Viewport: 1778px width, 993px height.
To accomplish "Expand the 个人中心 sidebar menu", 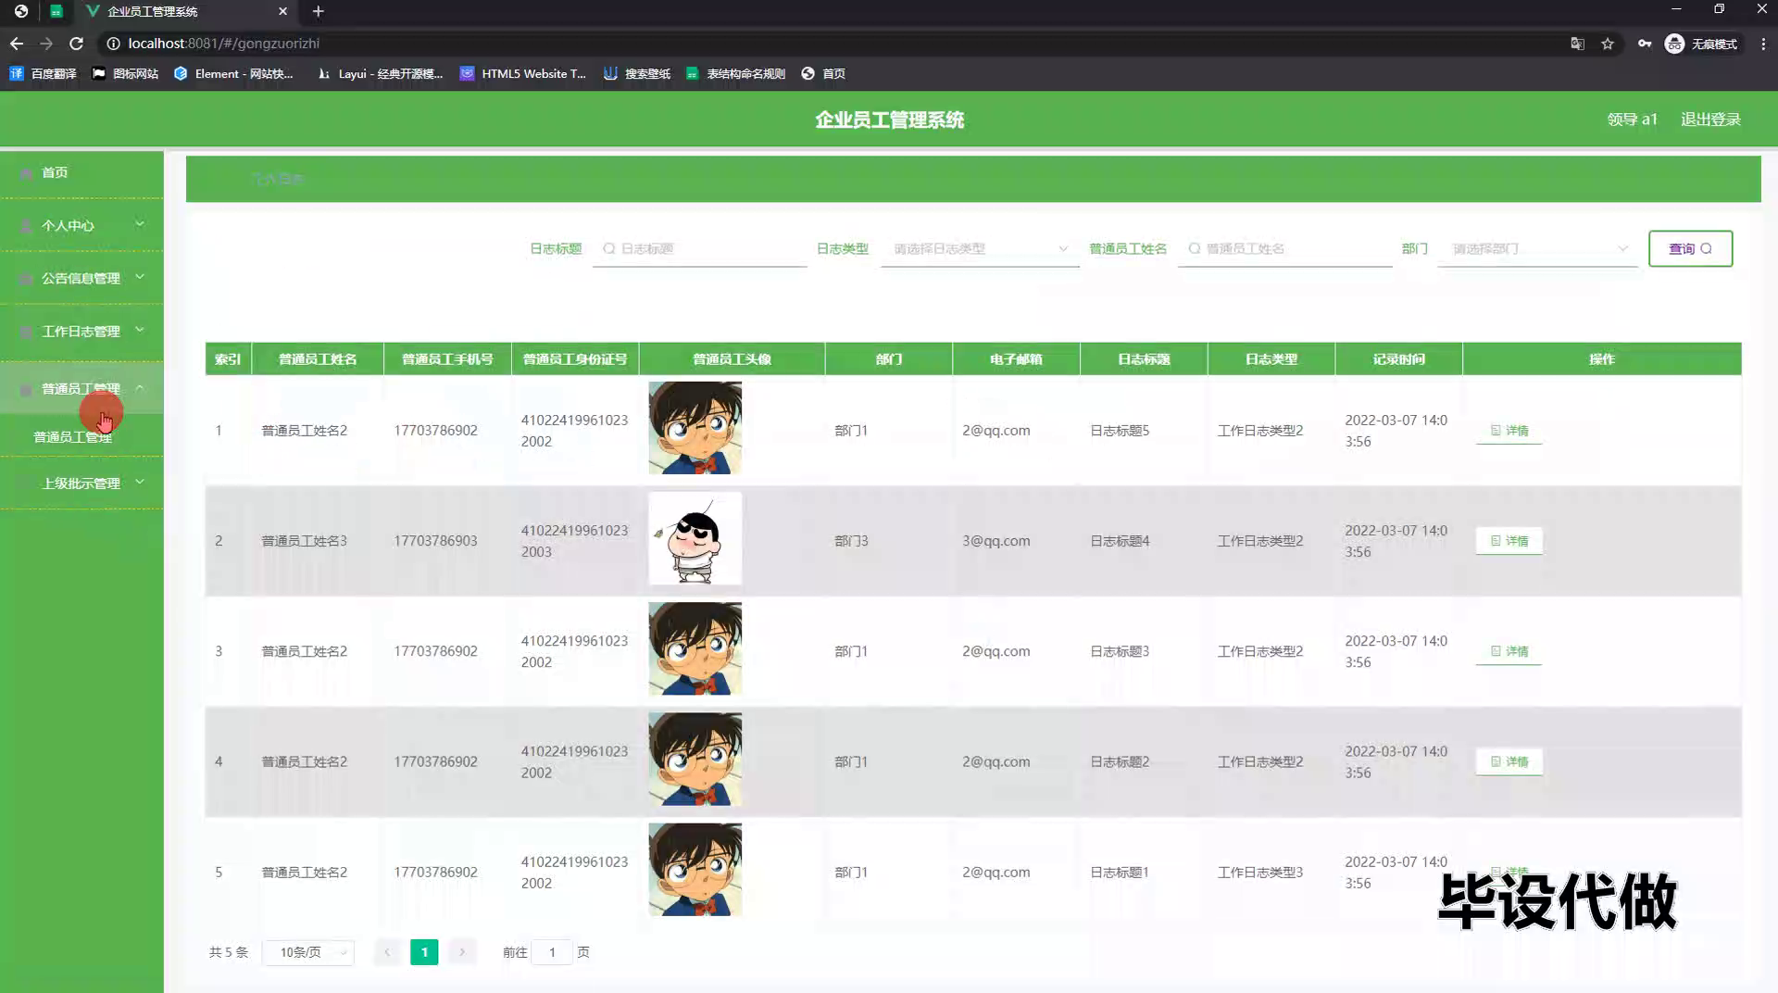I will point(81,225).
